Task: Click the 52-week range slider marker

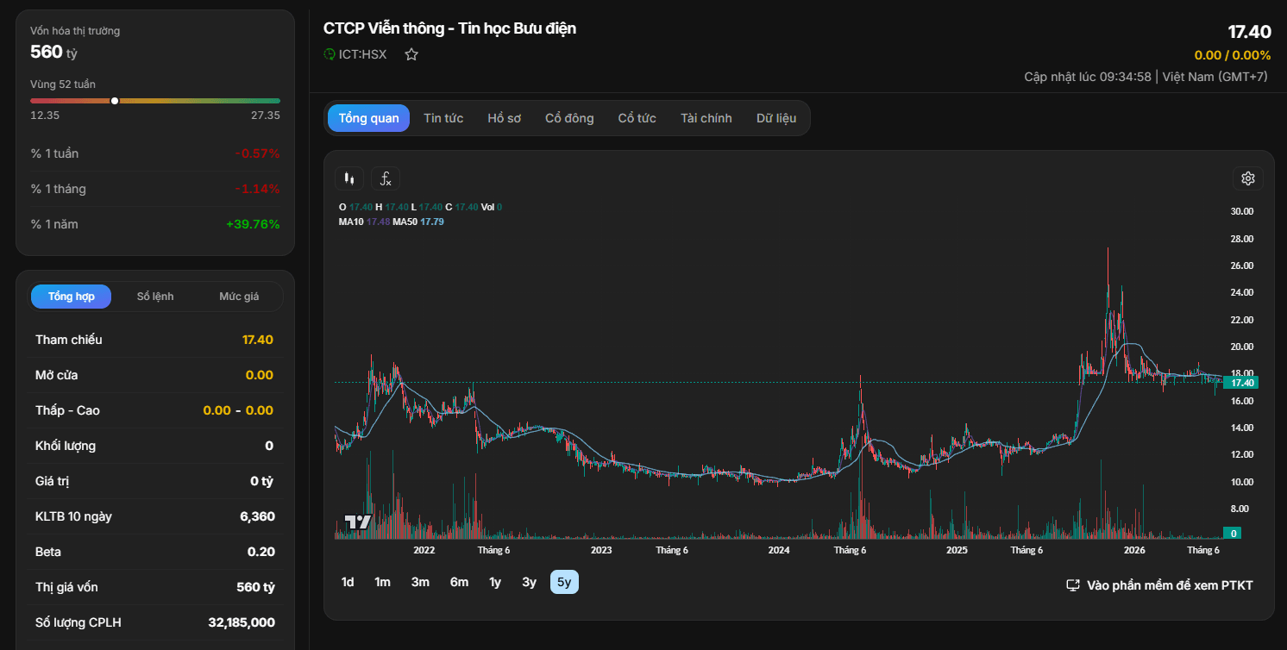Action: click(115, 101)
